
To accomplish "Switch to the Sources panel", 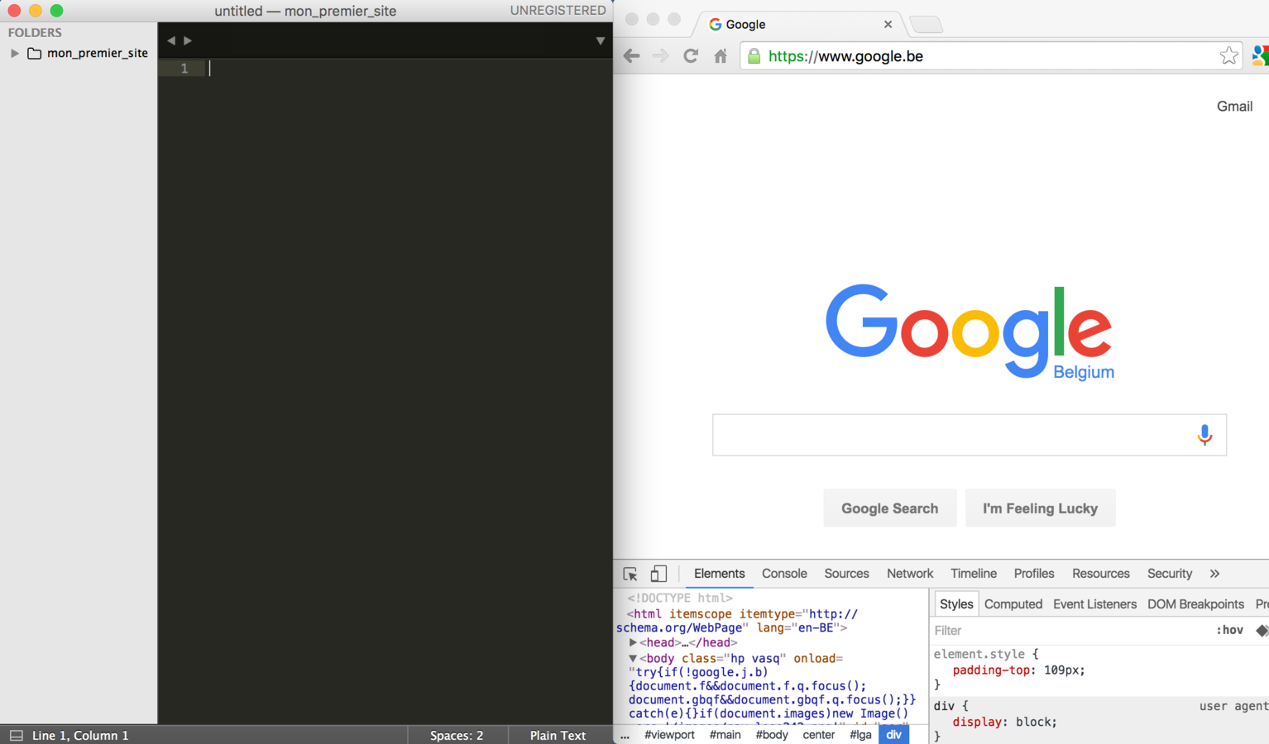I will tap(846, 574).
